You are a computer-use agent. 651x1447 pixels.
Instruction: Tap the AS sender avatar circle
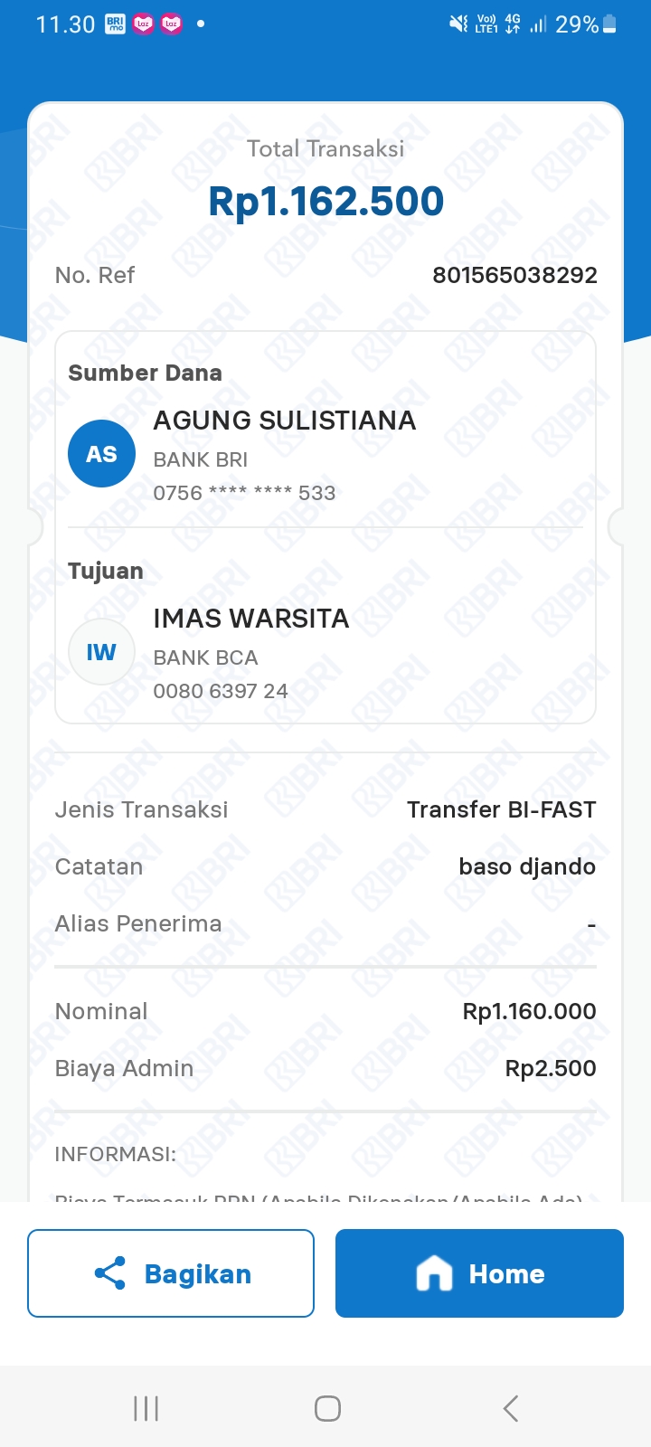pos(101,454)
